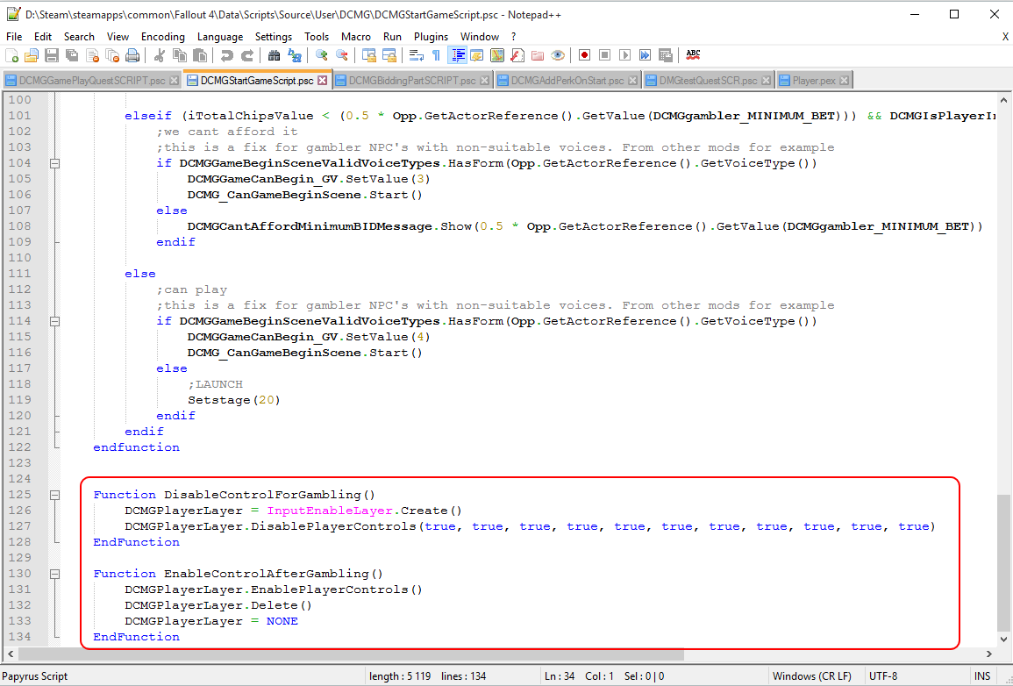Image resolution: width=1013 pixels, height=686 pixels.
Task: Zoom in using magnifier plus icon
Action: tap(321, 55)
